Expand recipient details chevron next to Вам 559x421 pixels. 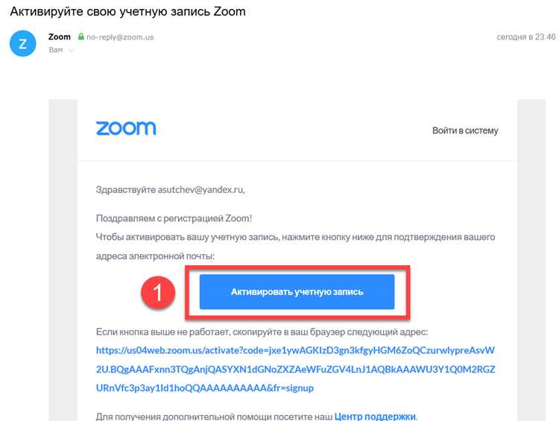pyautogui.click(x=72, y=50)
